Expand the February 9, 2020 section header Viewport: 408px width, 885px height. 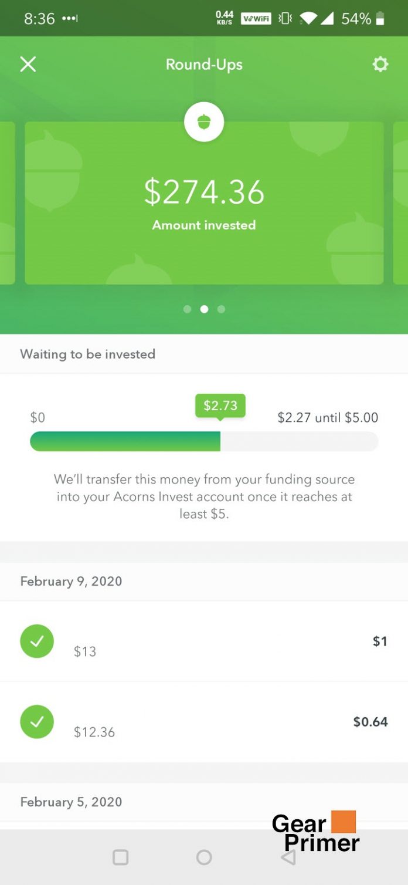(71, 582)
